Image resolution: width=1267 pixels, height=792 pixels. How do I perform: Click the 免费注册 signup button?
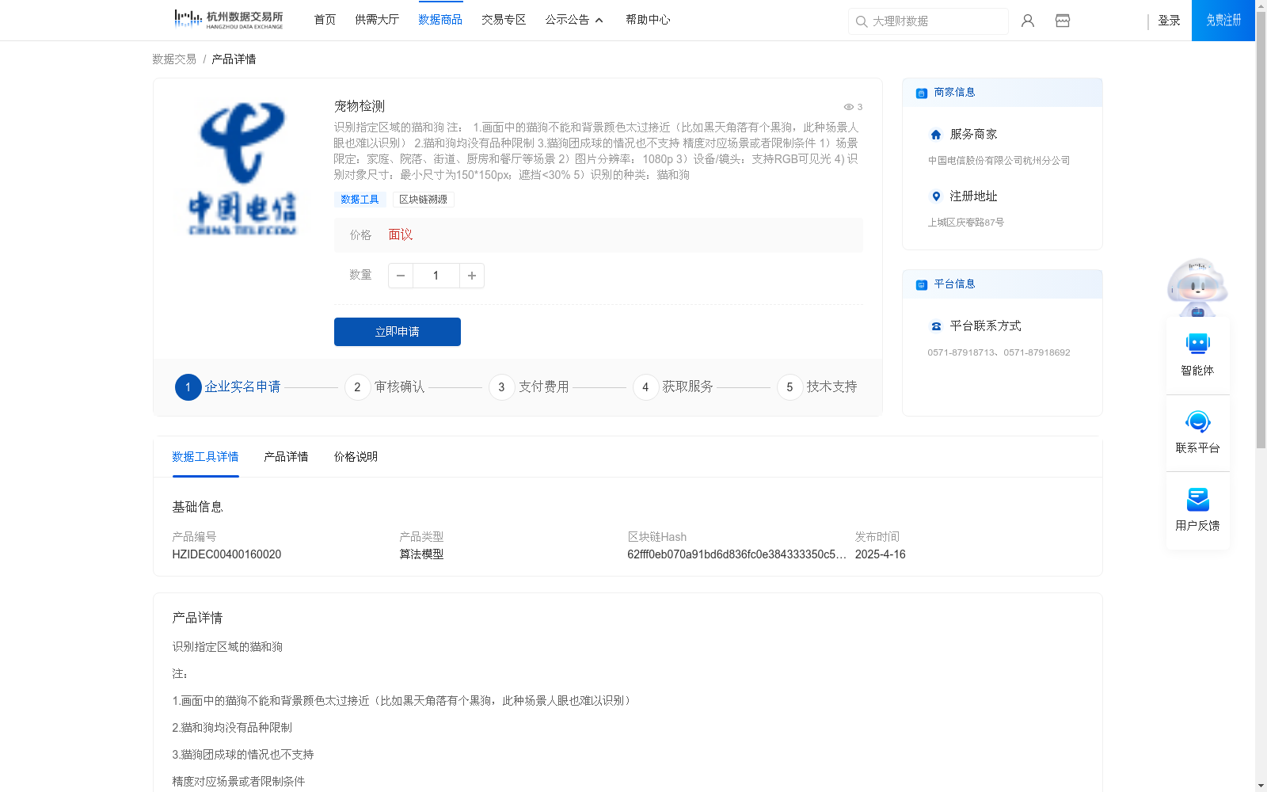click(1223, 21)
